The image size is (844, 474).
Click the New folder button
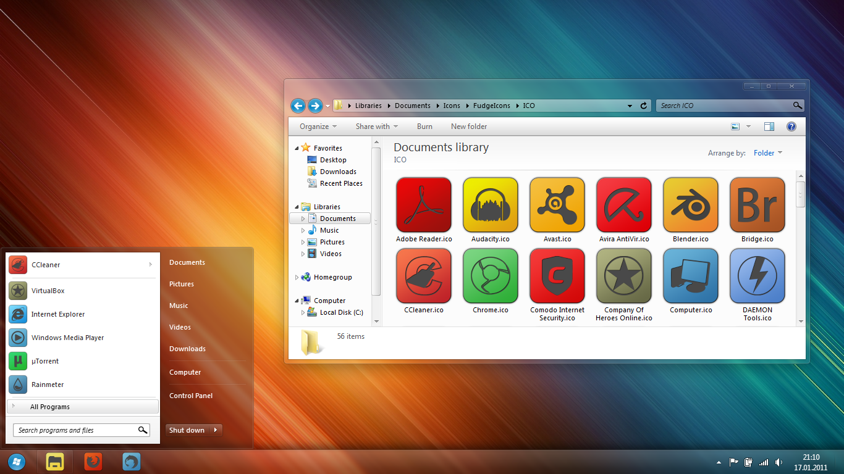pos(469,127)
